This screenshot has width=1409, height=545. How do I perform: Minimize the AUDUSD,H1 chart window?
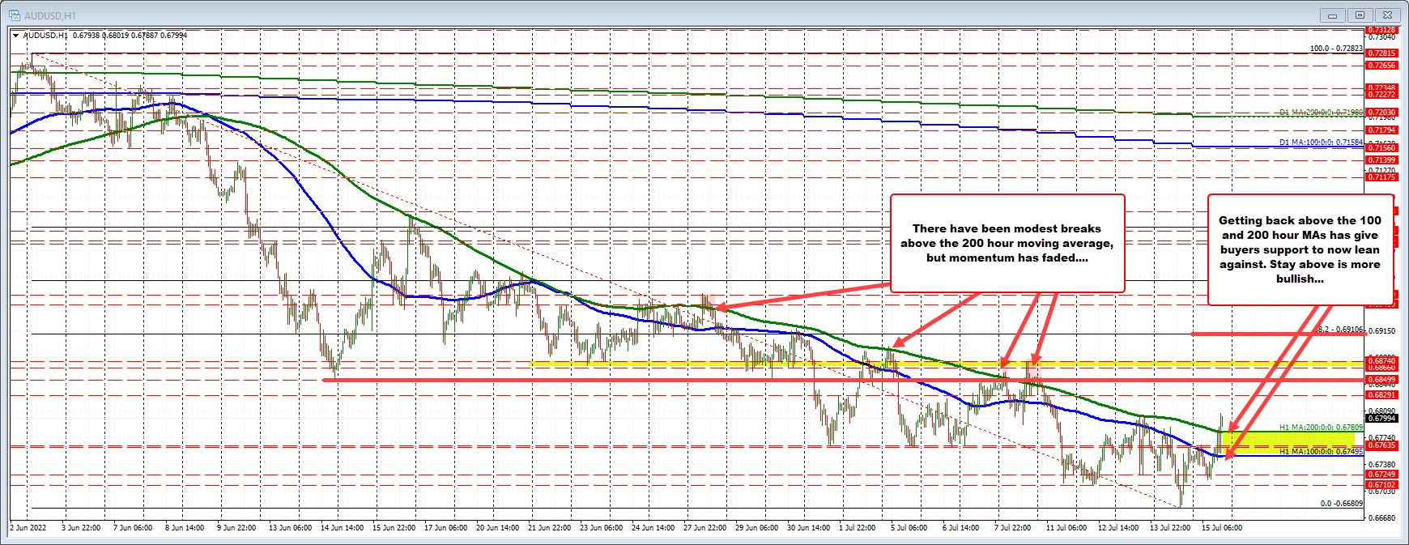(1332, 15)
